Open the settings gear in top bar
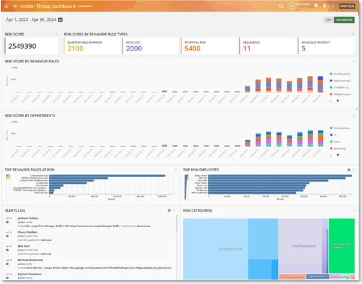This screenshot has height=284, width=362. pos(316,6)
